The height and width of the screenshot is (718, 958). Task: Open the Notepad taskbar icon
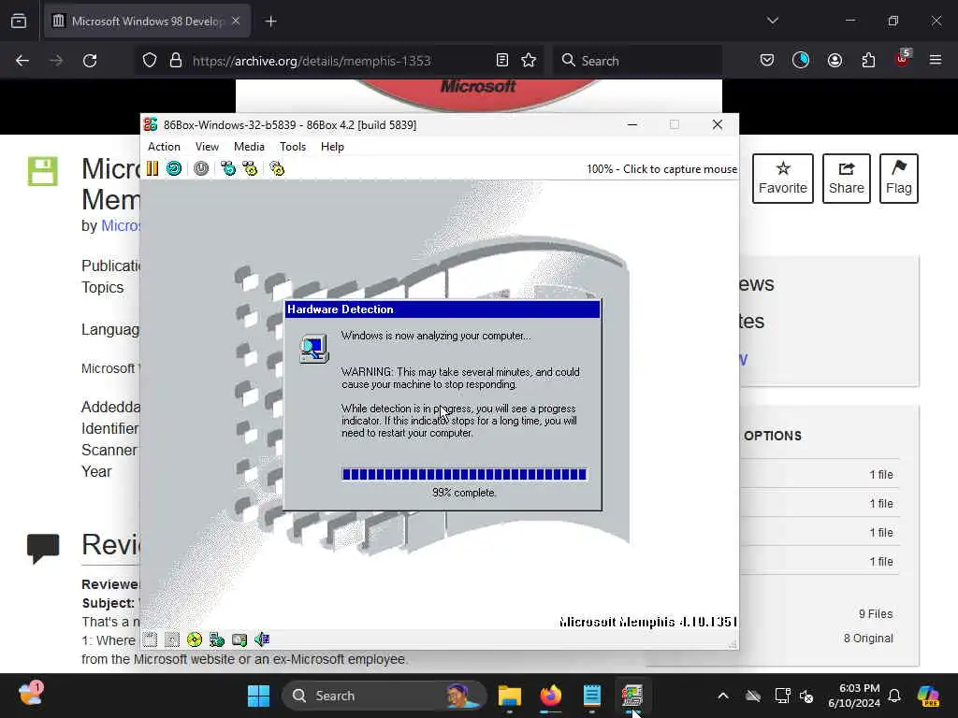click(591, 696)
